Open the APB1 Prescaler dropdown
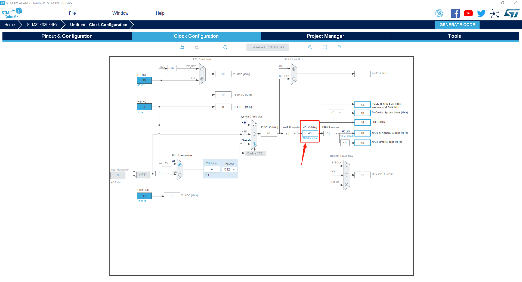 pyautogui.click(x=331, y=134)
